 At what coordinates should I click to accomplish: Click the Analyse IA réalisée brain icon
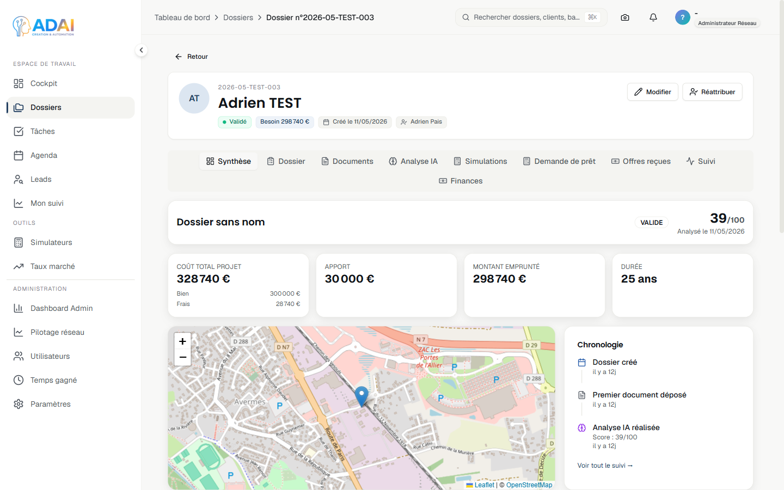[x=581, y=428]
